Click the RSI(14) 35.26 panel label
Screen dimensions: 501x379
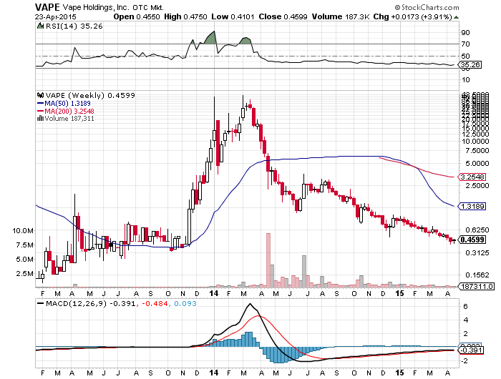pyautogui.click(x=74, y=26)
